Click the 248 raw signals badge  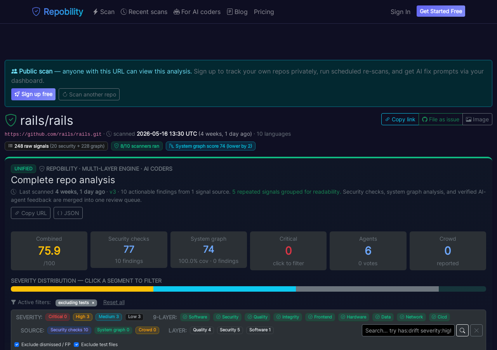click(x=56, y=146)
